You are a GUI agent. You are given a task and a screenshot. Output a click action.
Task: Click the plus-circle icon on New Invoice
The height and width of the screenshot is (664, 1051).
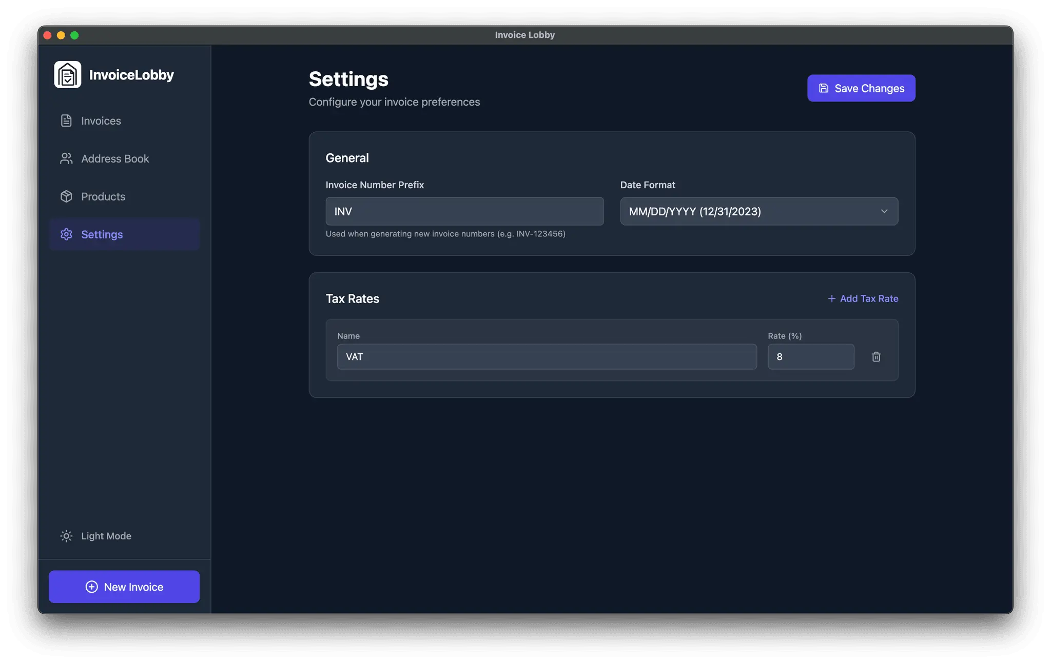click(x=91, y=587)
